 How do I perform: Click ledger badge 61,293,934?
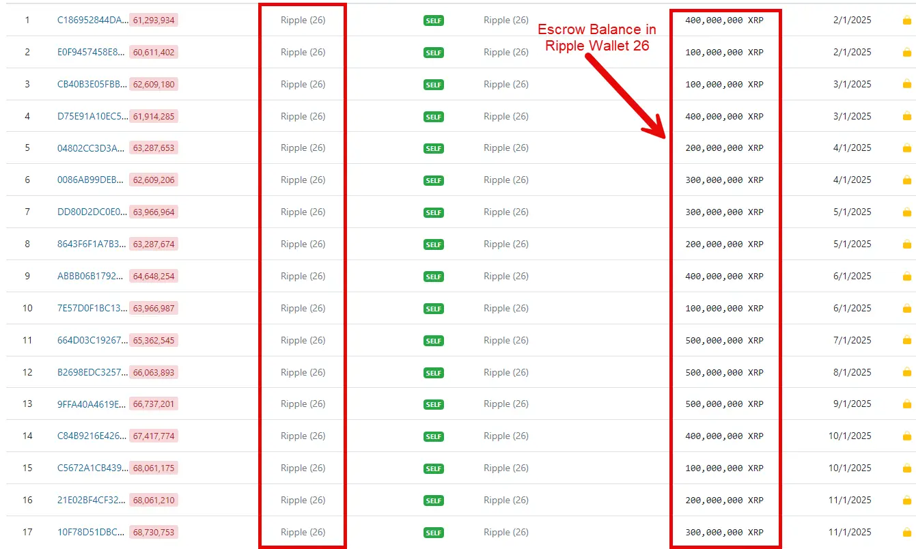154,20
